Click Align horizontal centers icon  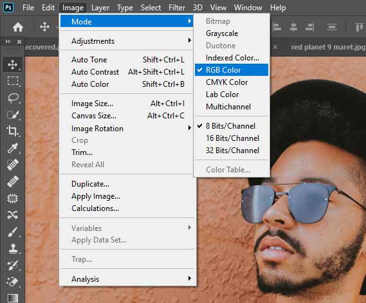(293, 27)
